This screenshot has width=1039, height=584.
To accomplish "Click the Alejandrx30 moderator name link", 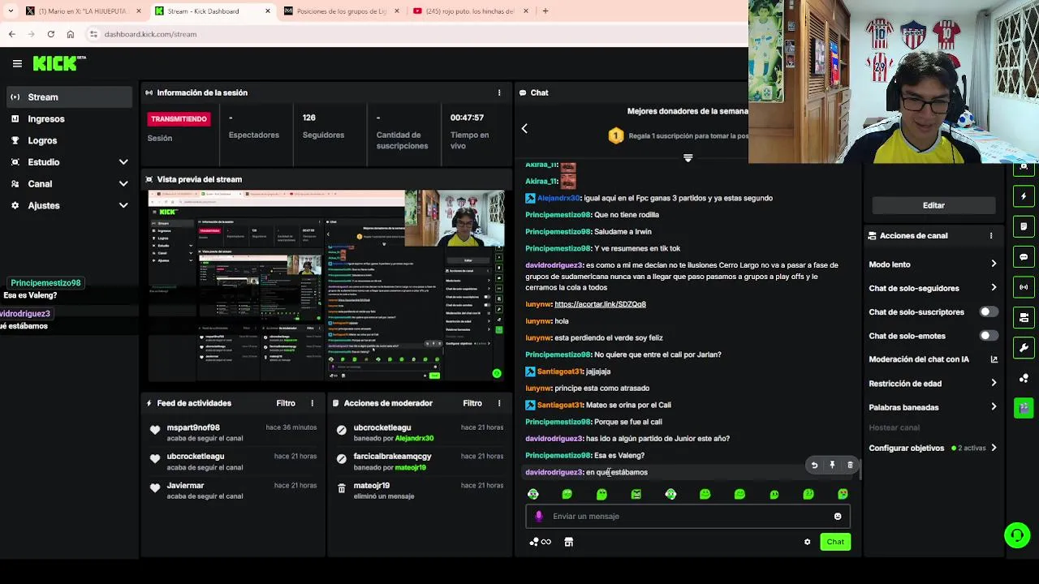I will coord(414,438).
